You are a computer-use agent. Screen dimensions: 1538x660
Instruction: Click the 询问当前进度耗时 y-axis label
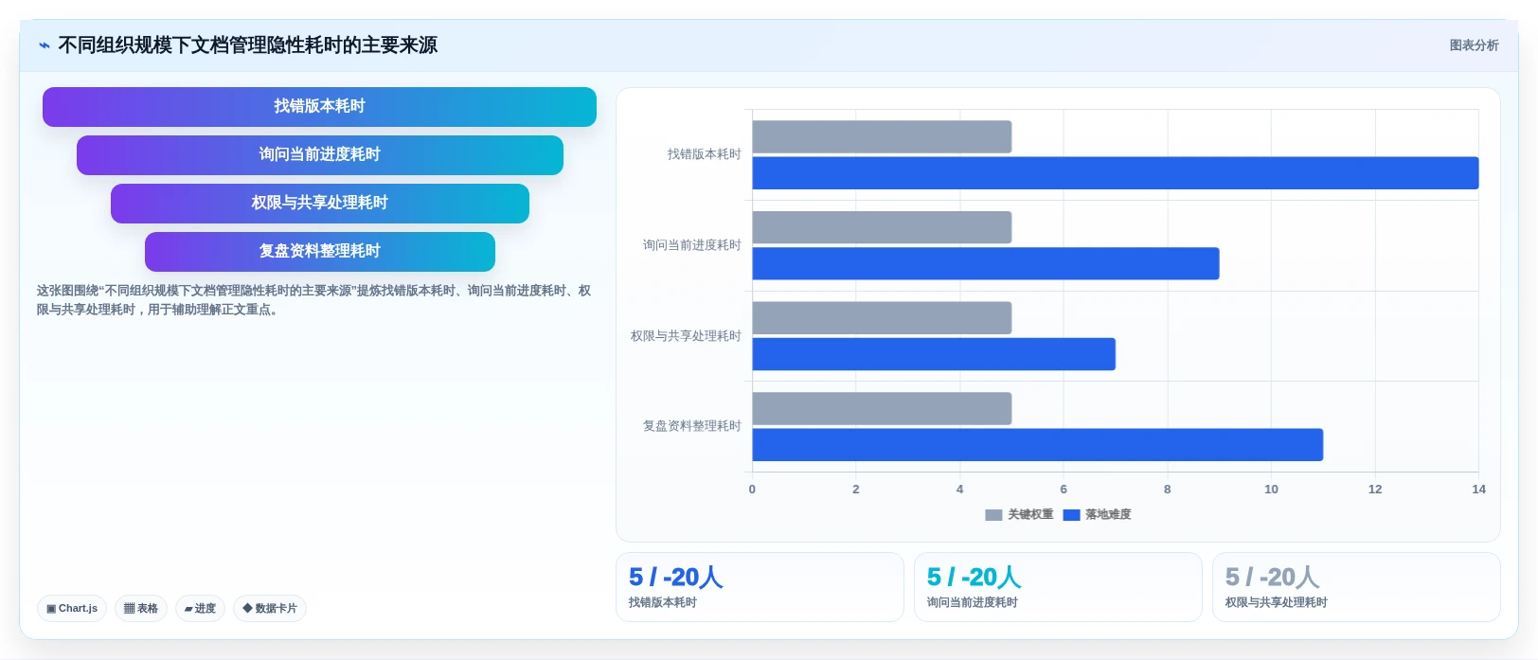pos(691,245)
